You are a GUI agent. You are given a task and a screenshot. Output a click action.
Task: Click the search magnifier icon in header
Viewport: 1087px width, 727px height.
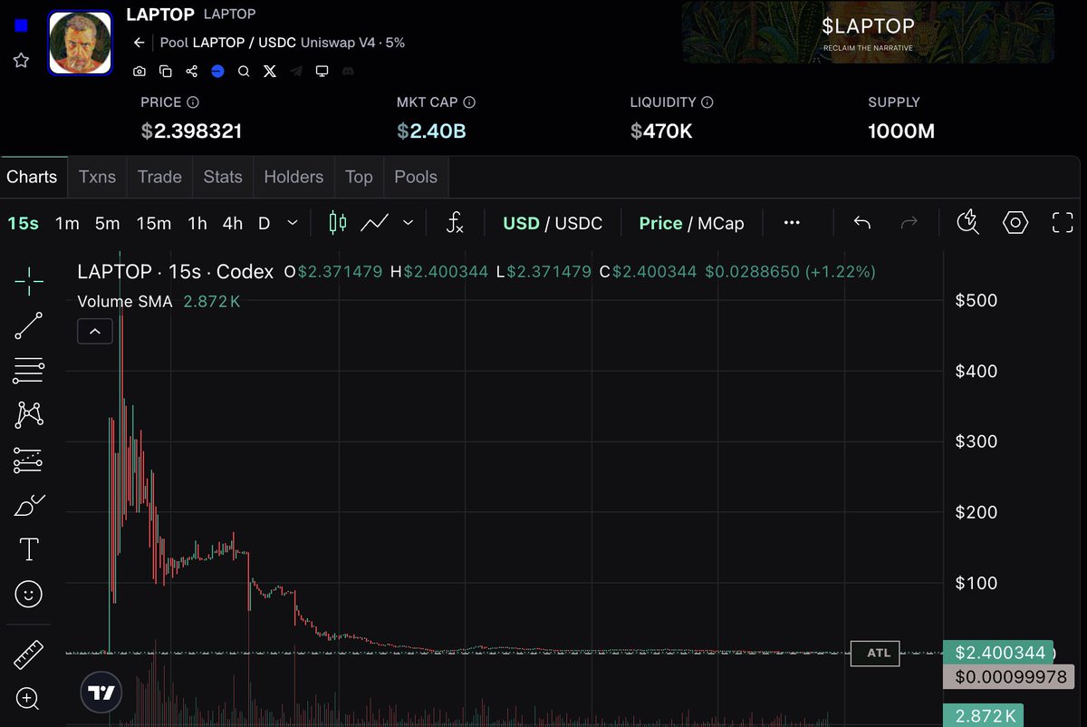click(244, 71)
